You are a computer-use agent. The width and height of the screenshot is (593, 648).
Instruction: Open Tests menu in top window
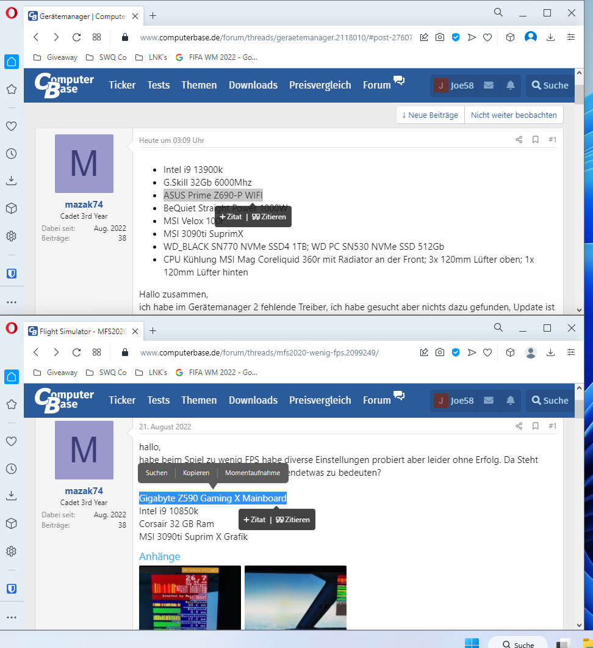[159, 85]
